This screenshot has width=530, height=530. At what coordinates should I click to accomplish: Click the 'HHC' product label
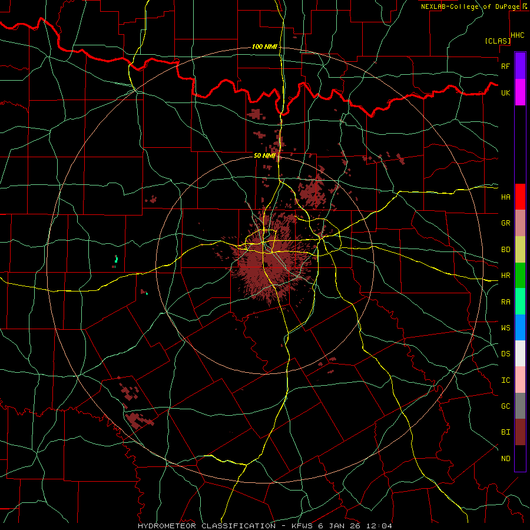518,35
